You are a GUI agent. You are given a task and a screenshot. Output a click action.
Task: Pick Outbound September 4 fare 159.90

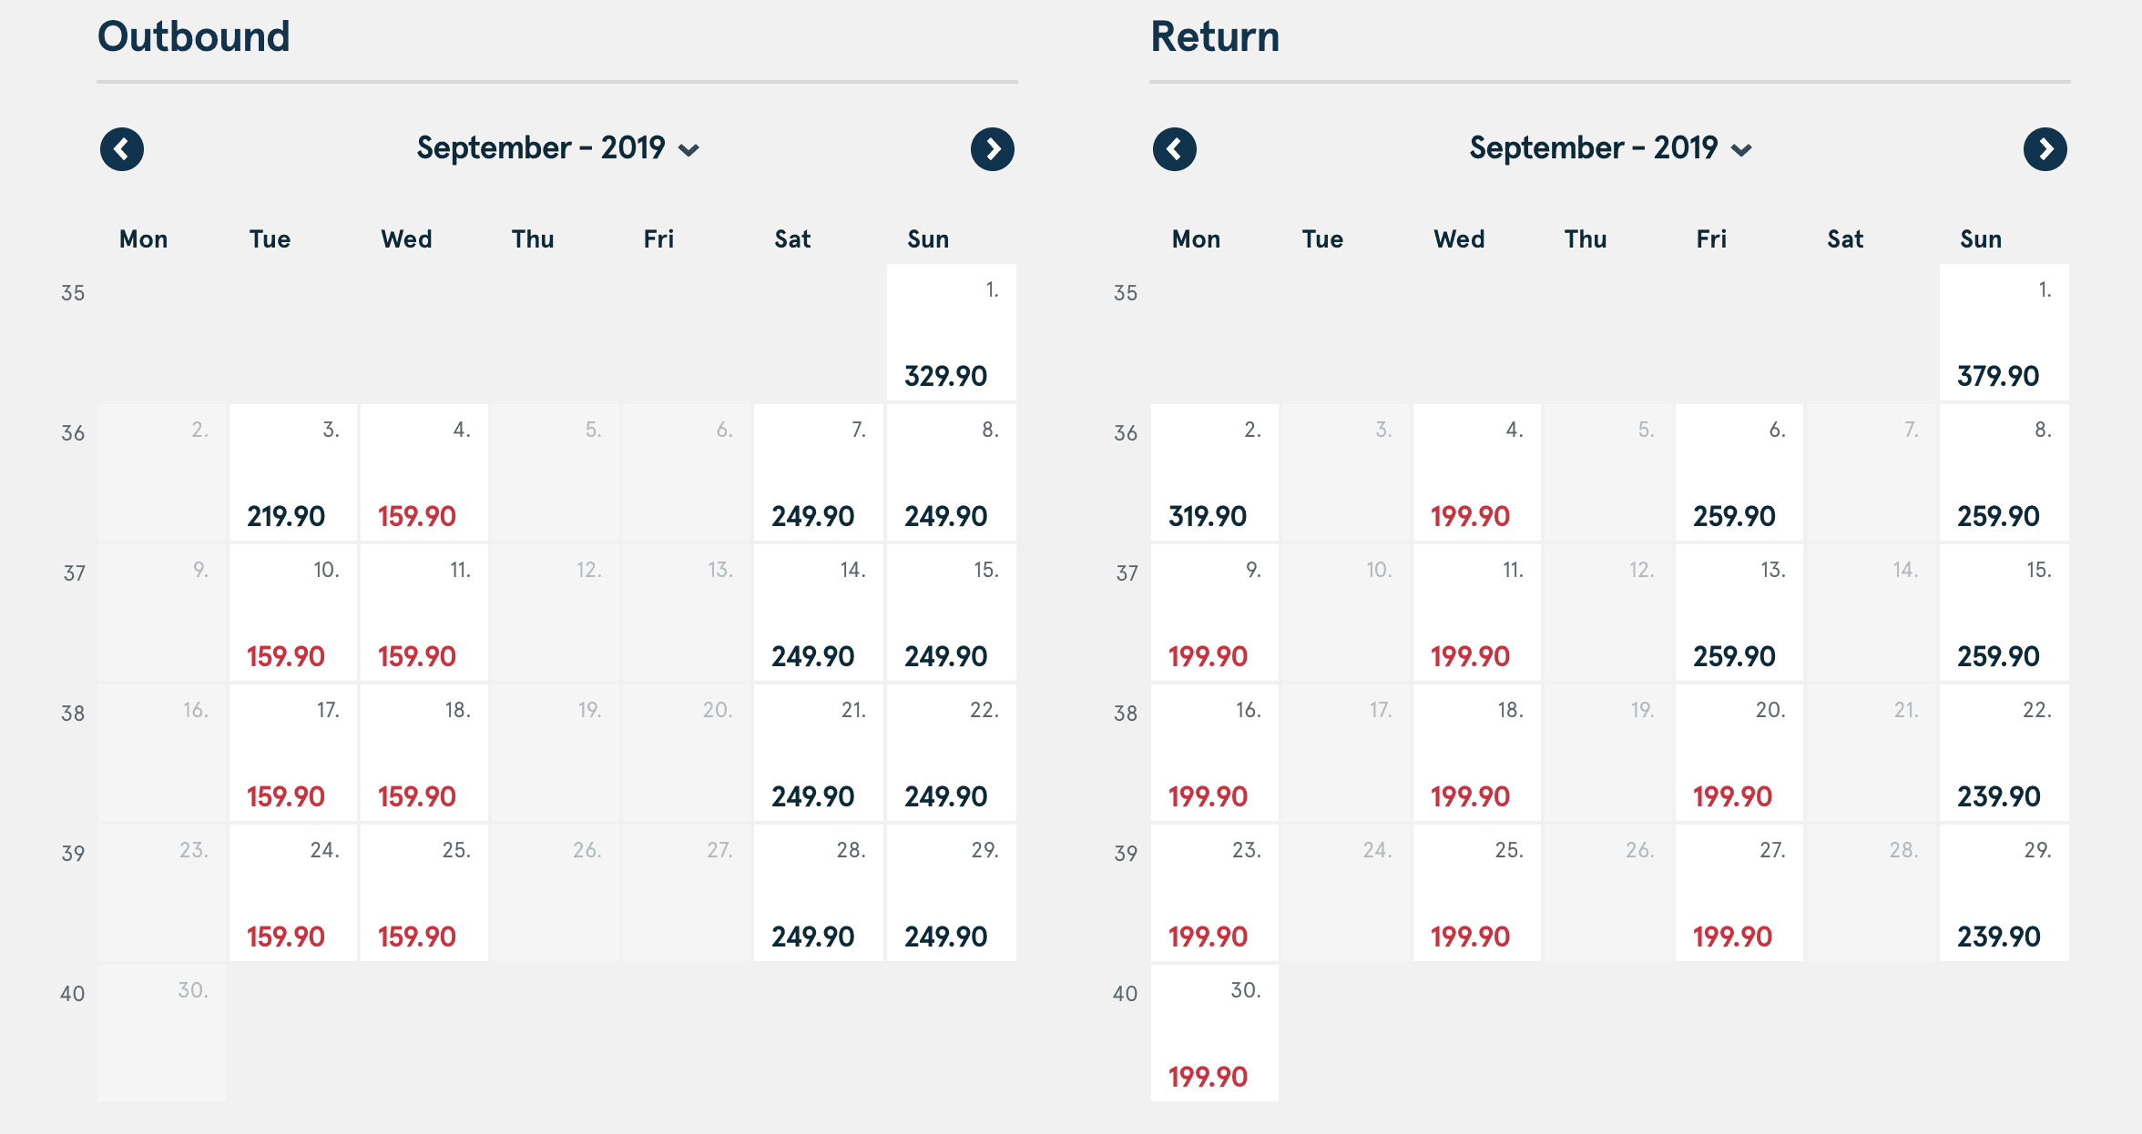pyautogui.click(x=423, y=473)
